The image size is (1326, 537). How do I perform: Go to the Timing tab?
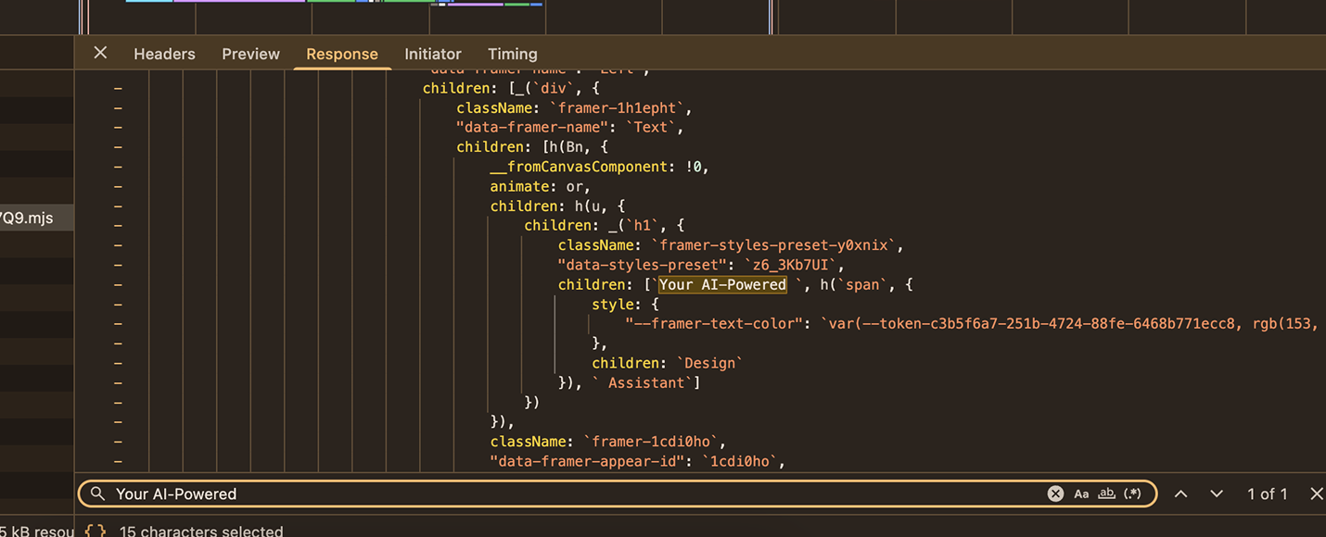point(512,54)
